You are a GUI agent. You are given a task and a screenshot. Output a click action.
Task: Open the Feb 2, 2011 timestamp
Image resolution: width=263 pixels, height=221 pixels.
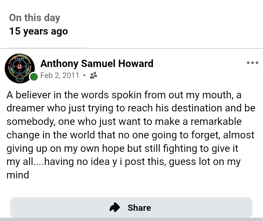(x=60, y=75)
